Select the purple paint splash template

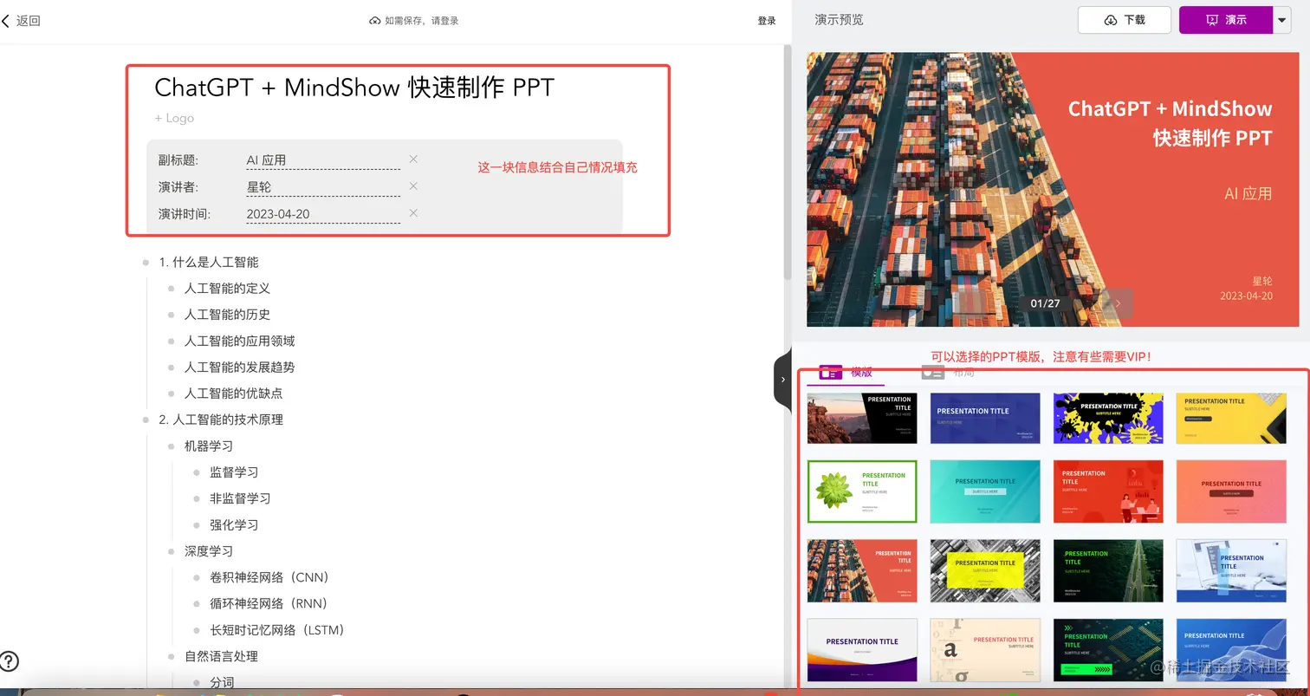(x=1108, y=419)
